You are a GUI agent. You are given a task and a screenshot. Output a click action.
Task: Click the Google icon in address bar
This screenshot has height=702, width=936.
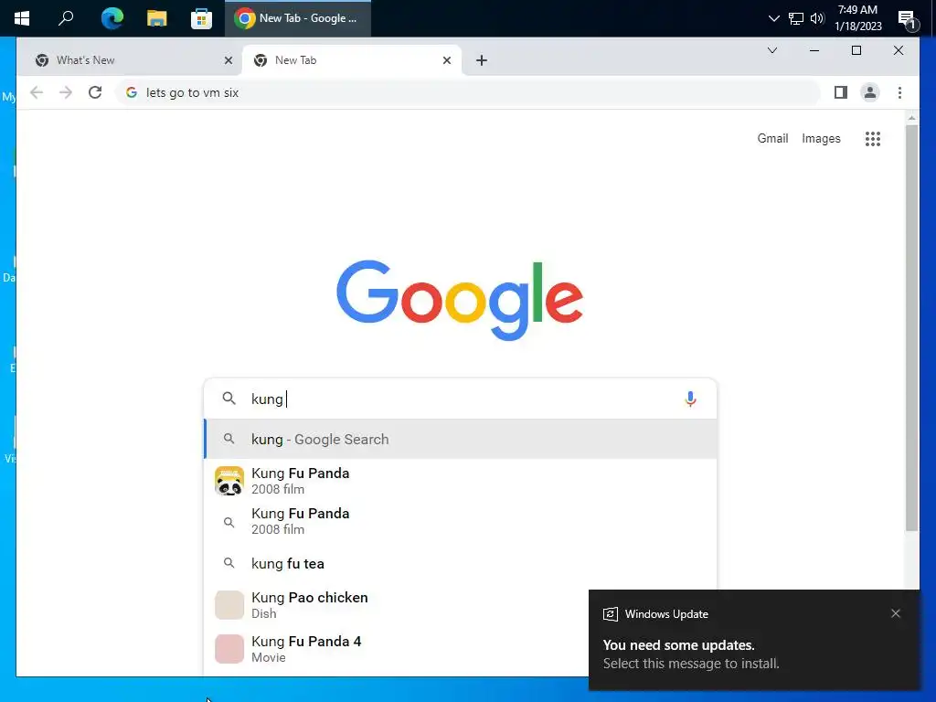pyautogui.click(x=132, y=92)
